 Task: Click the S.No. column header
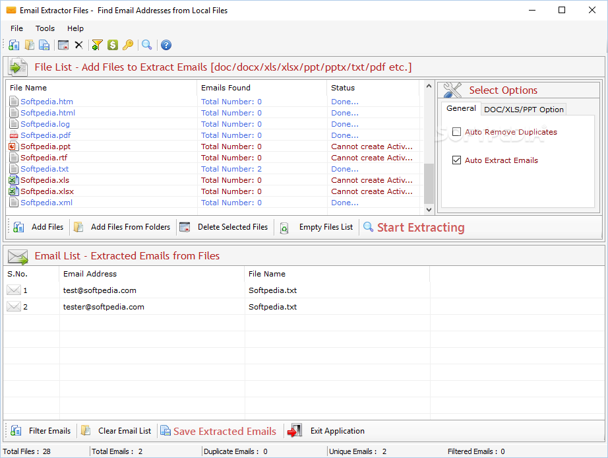tap(32, 274)
